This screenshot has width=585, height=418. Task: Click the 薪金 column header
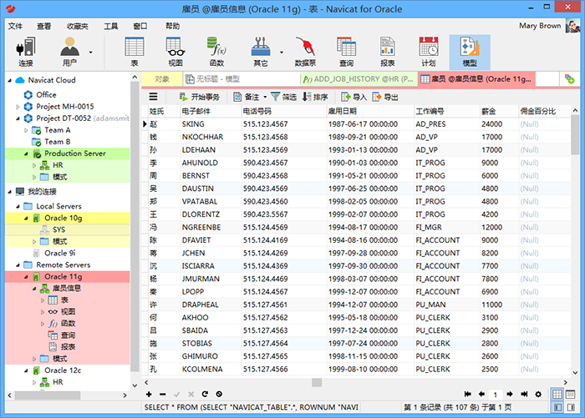click(x=498, y=111)
